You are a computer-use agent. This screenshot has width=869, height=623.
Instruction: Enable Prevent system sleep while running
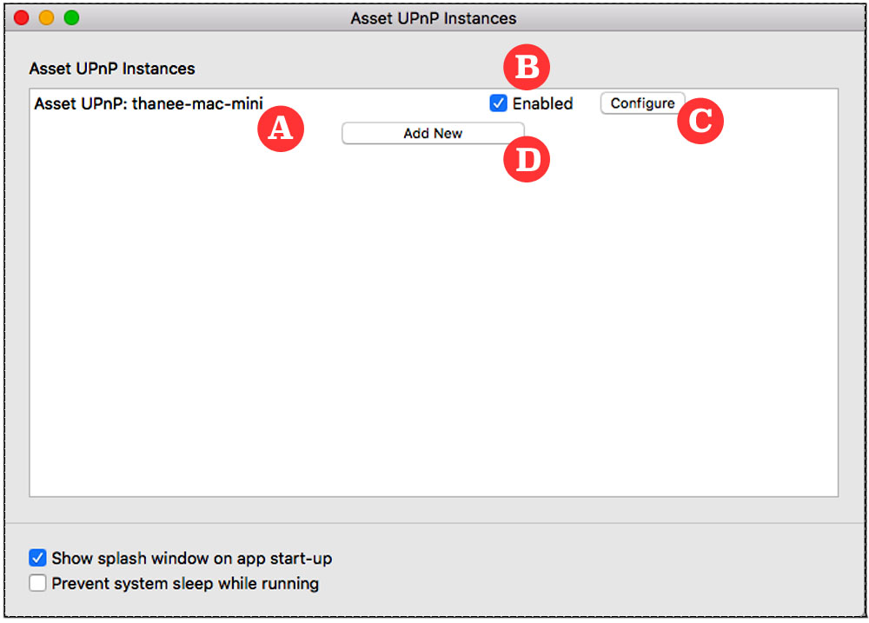point(37,583)
